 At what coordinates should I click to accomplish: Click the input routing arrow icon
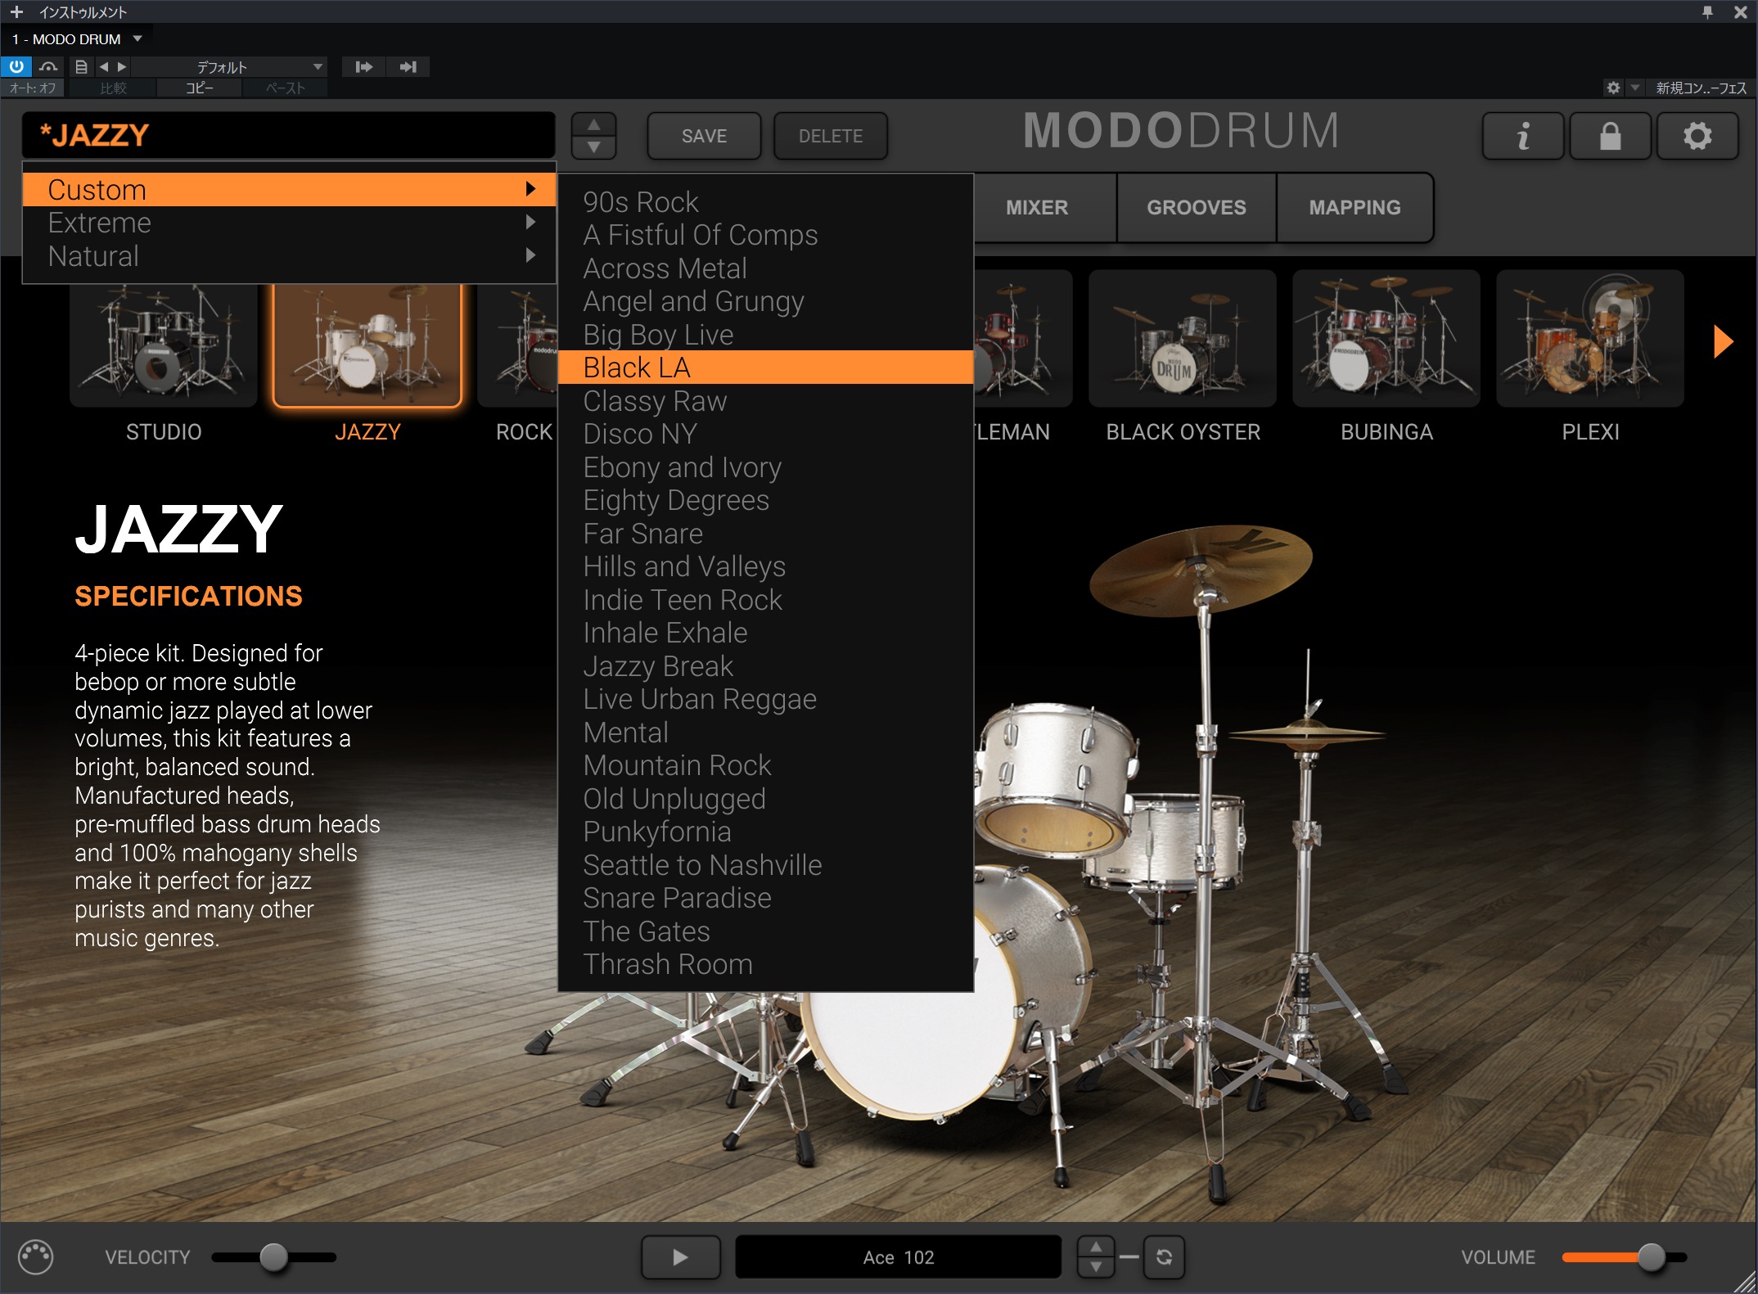364,66
